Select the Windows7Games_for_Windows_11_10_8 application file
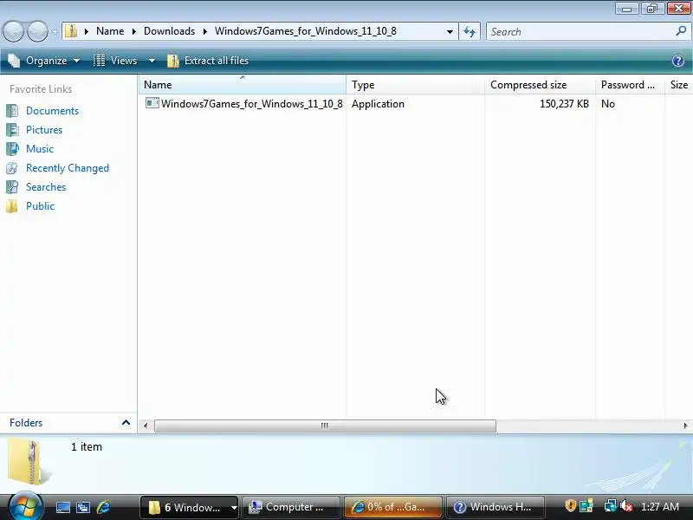Screen dimensions: 693x520 coord(251,104)
